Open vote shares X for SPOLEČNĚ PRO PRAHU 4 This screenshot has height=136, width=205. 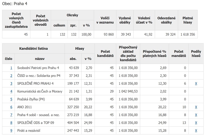point(196,84)
